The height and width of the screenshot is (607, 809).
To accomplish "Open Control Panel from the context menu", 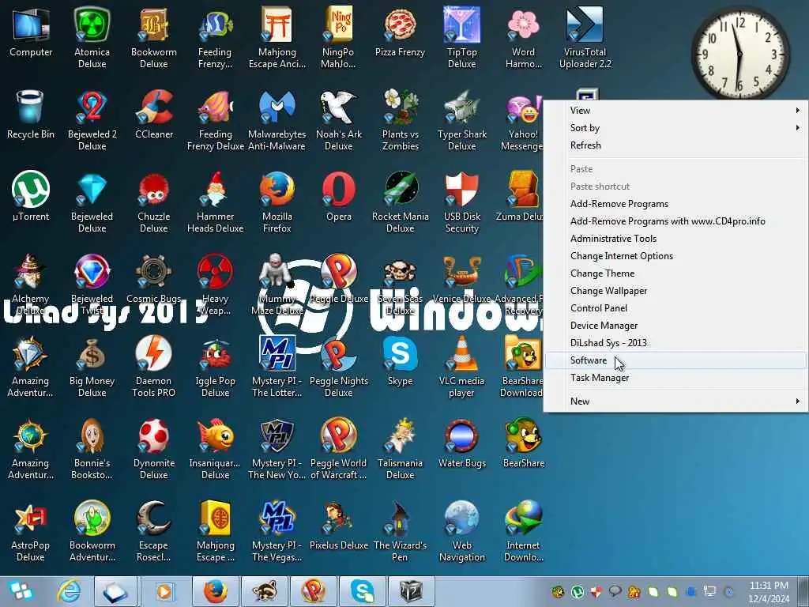I will coord(676,308).
